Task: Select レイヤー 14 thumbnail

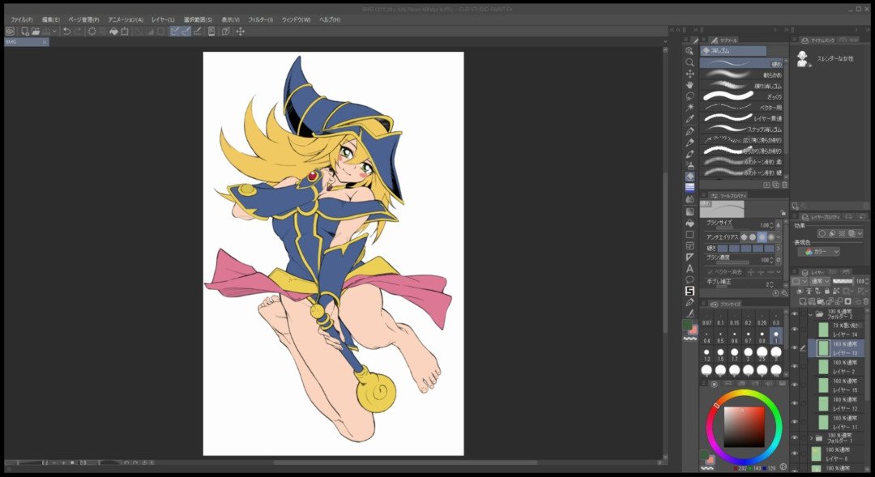Action: click(823, 330)
